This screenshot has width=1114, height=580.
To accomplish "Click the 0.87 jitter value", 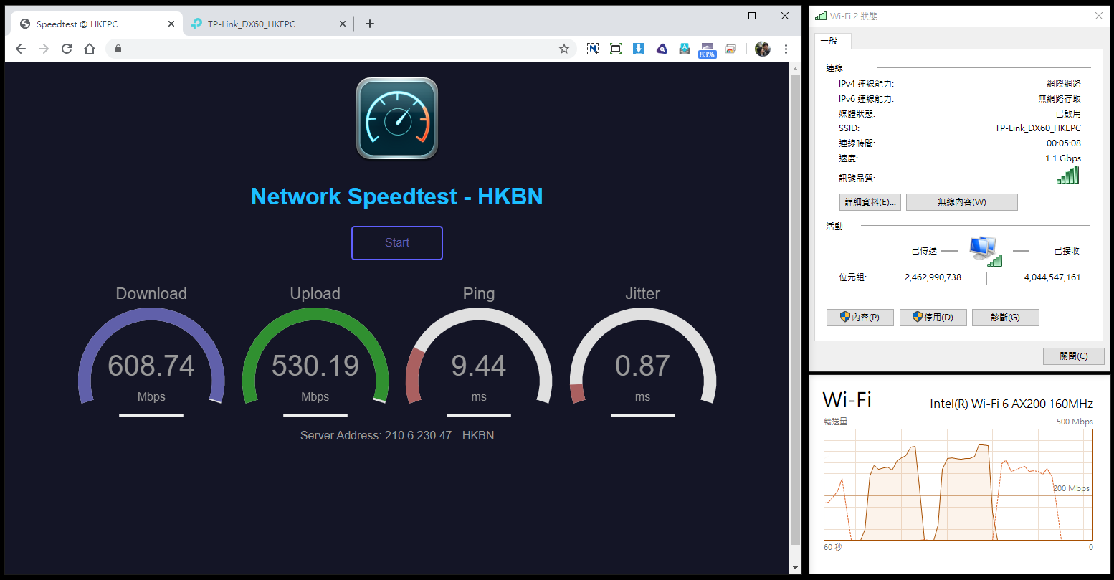I will pyautogui.click(x=642, y=366).
